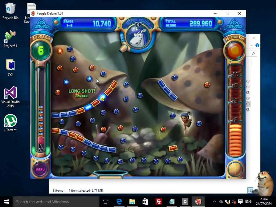Open FileZilla from the taskbar
The image size is (276, 207).
click(158, 202)
